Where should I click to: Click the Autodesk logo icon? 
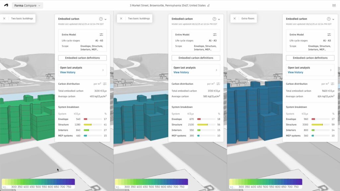point(6,6)
